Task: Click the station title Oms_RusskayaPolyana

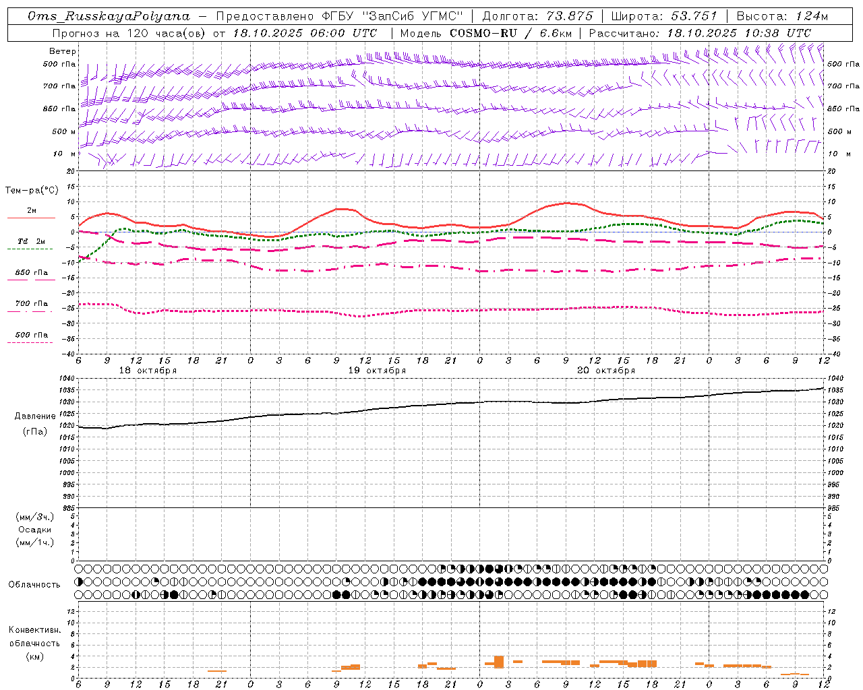Action: click(109, 16)
